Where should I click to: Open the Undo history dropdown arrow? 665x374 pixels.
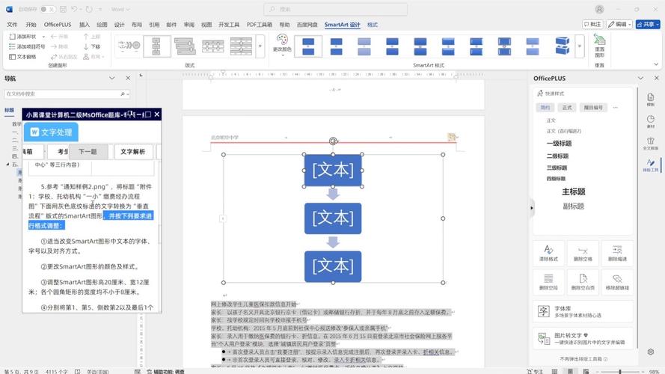tap(81, 9)
